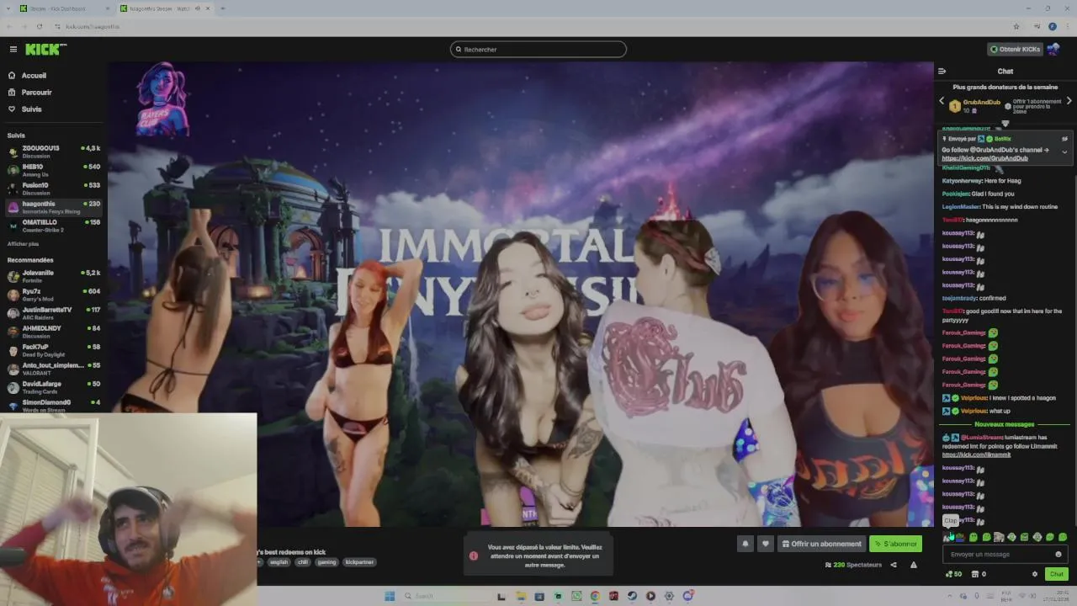This screenshot has height=606, width=1077.
Task: Open chat settings with the gear icon
Action: [x=1035, y=574]
